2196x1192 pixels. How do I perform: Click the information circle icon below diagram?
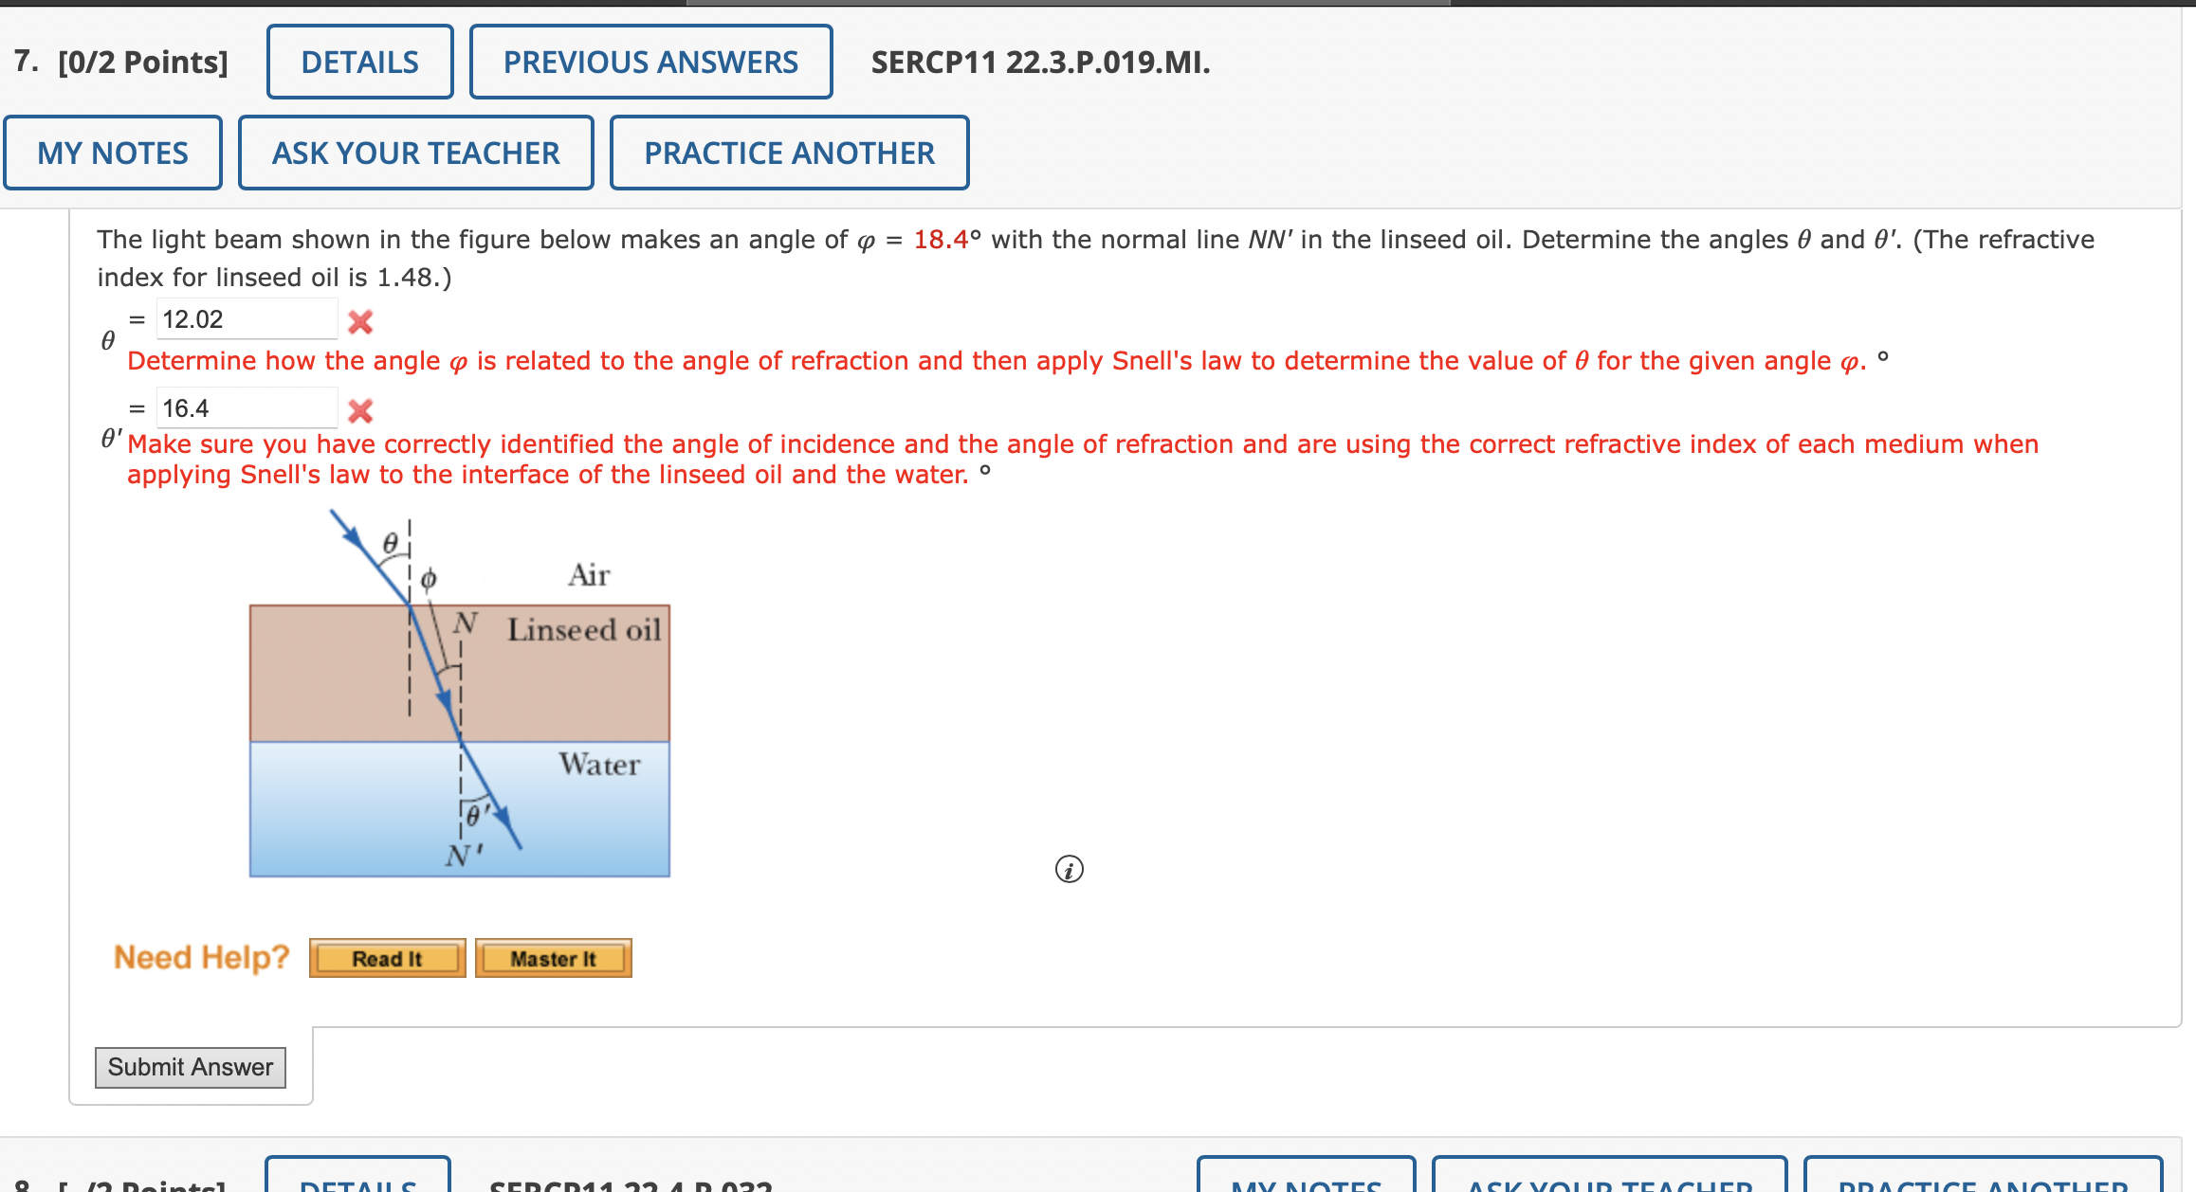(x=1071, y=868)
